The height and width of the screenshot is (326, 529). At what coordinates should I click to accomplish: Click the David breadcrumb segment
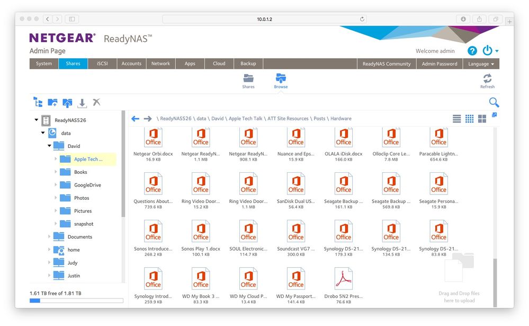[x=218, y=118]
